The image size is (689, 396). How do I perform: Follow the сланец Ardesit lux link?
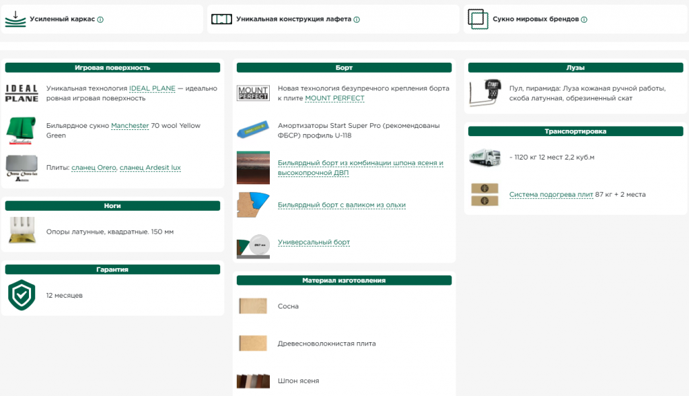[150, 168]
